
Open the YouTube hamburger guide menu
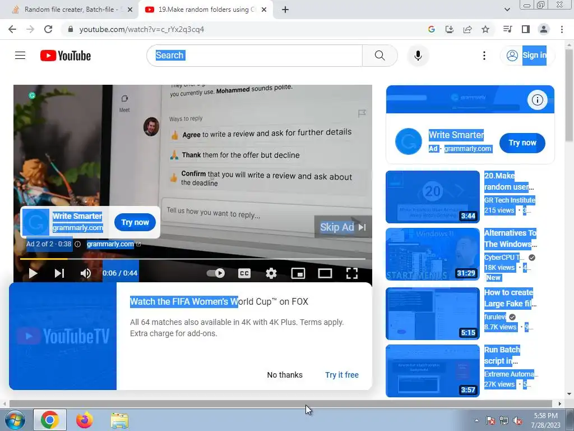tap(20, 56)
